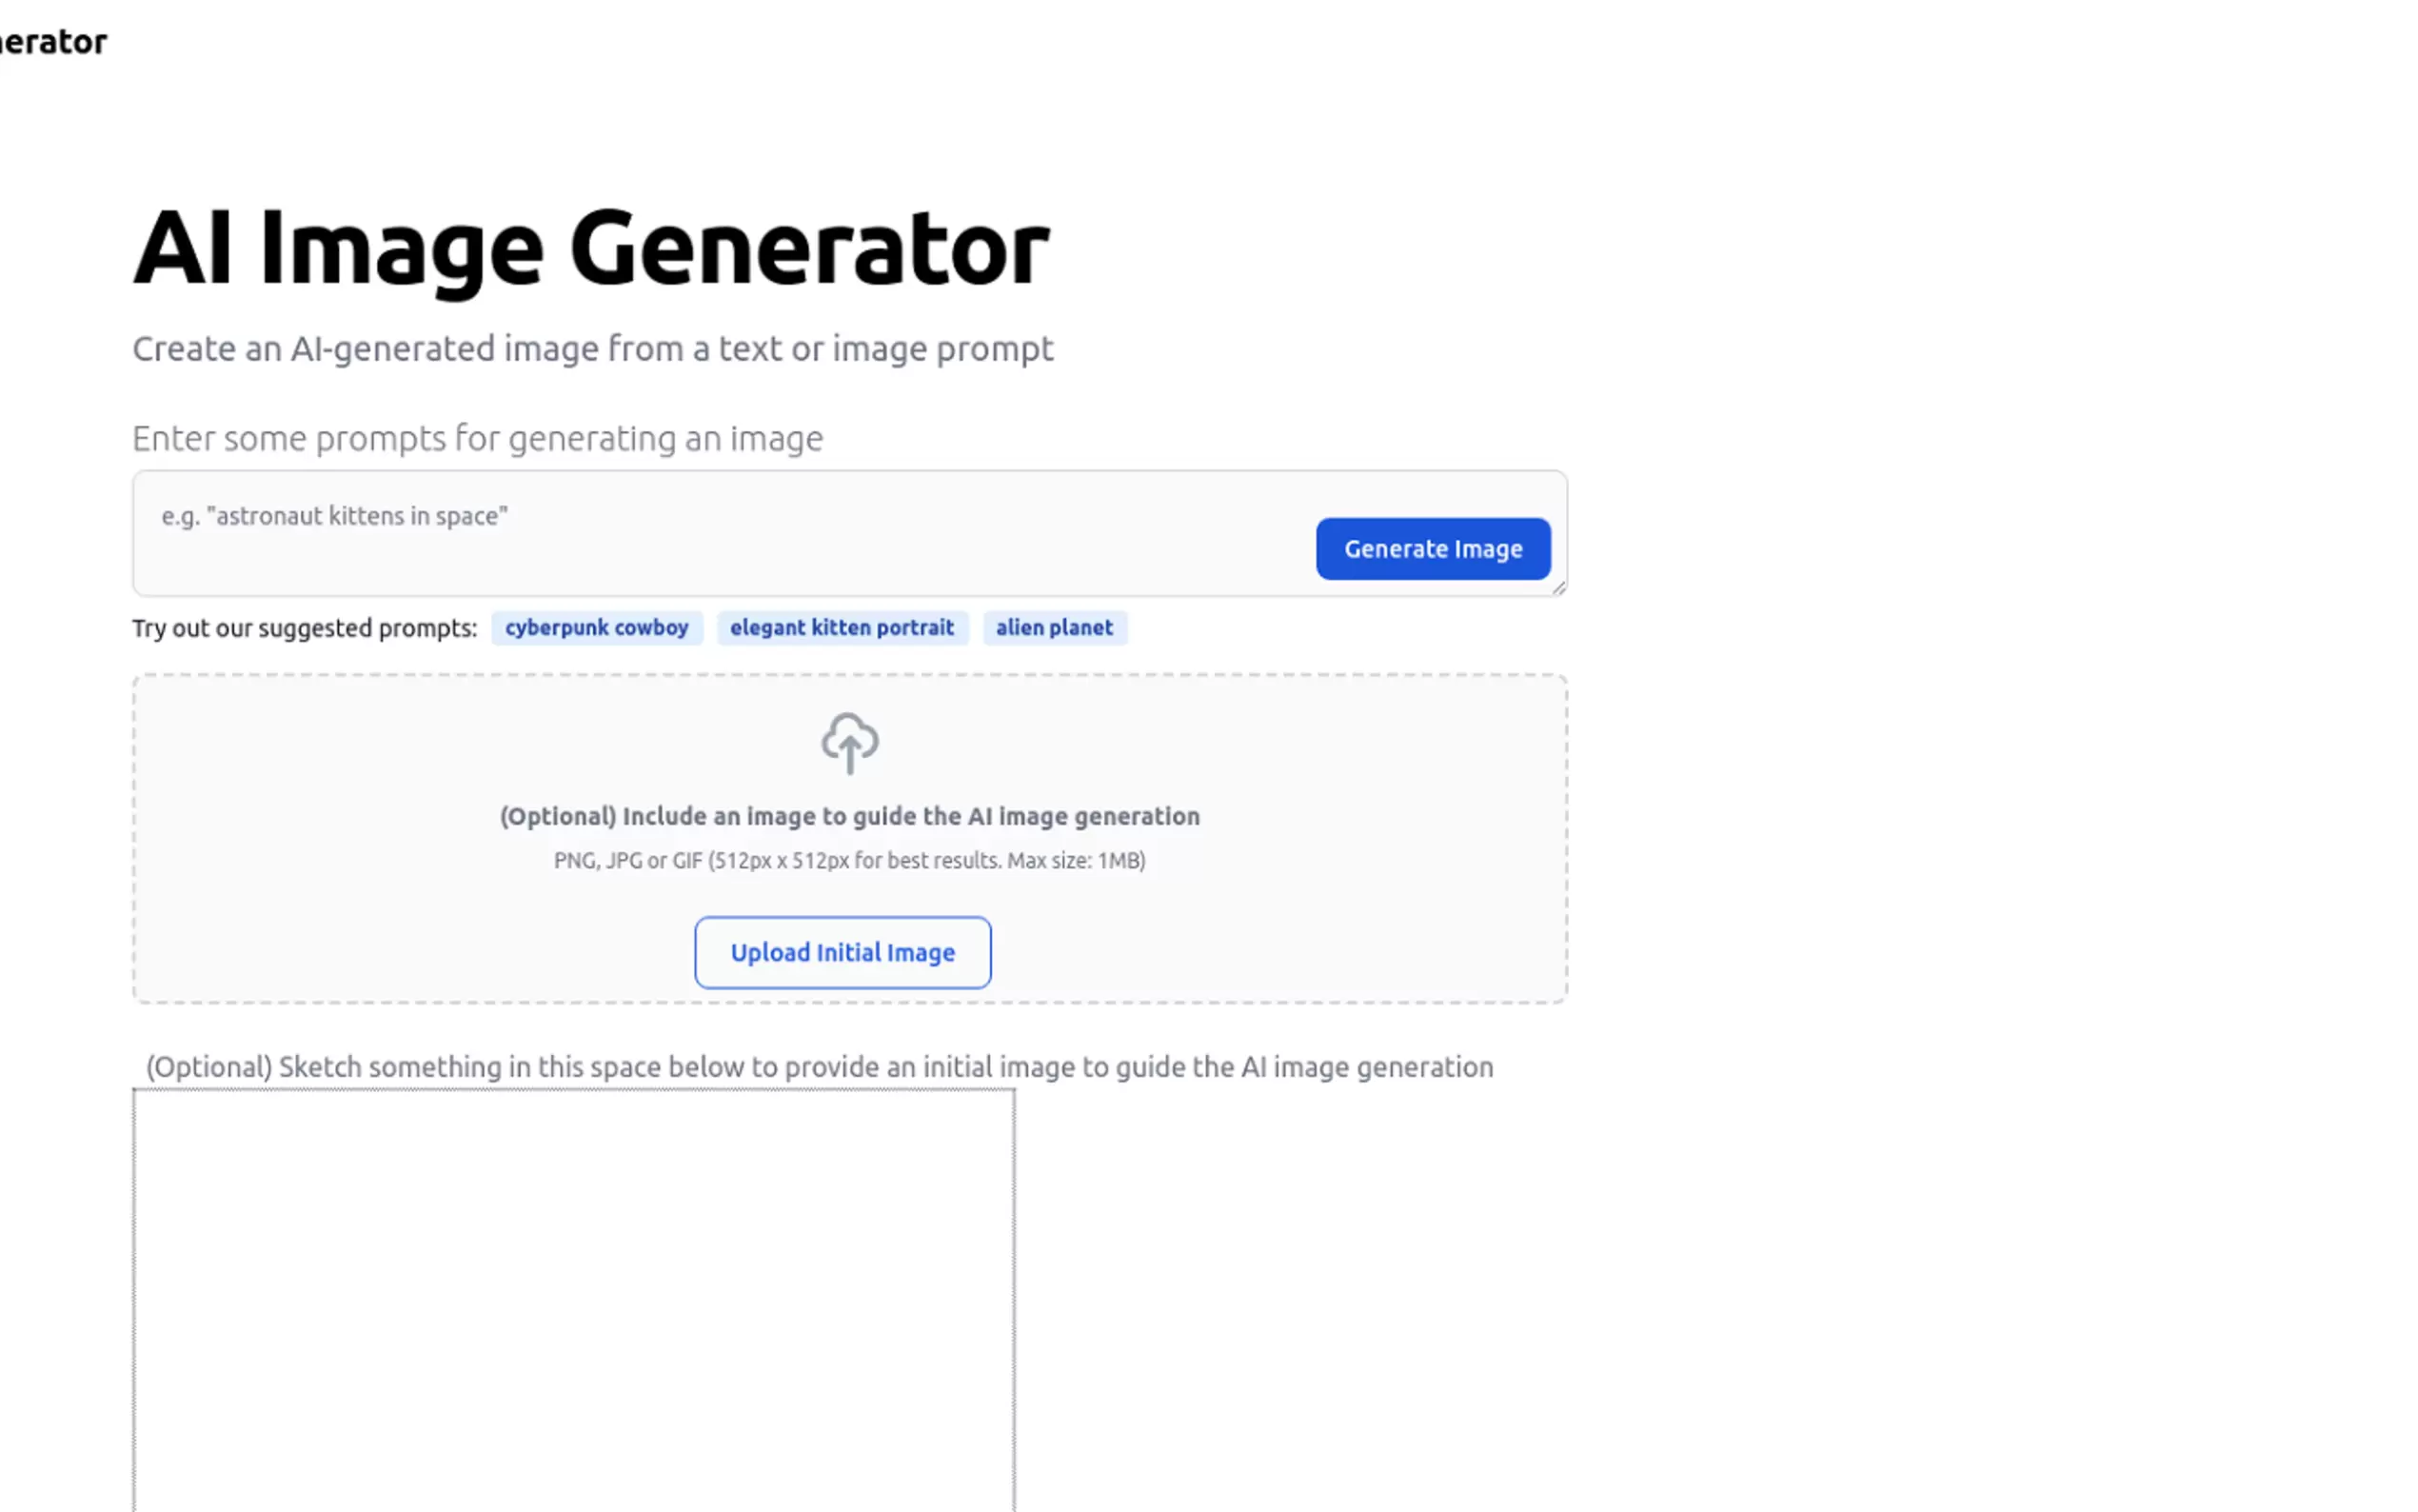Click the site title in the header

point(53,42)
